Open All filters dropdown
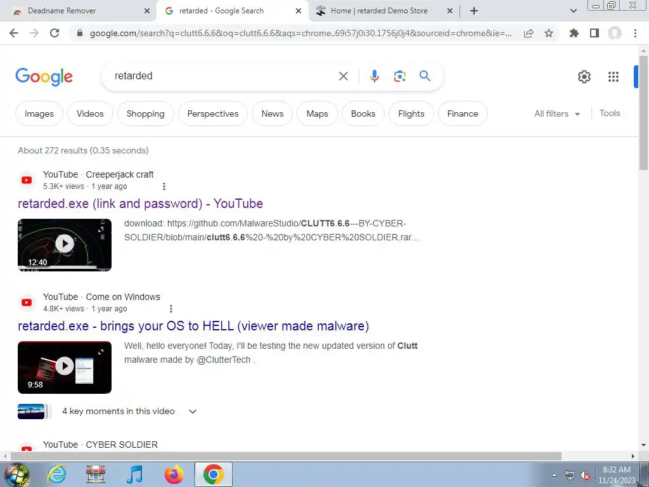649x487 pixels. click(x=556, y=114)
